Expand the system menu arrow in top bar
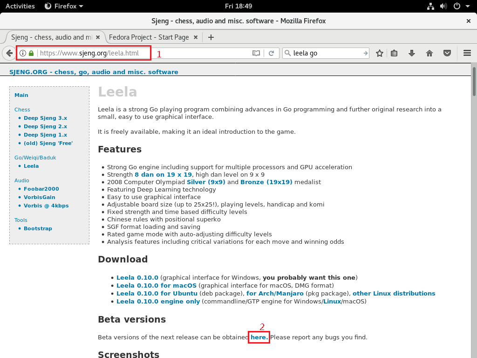The height and width of the screenshot is (358, 477). [468, 6]
